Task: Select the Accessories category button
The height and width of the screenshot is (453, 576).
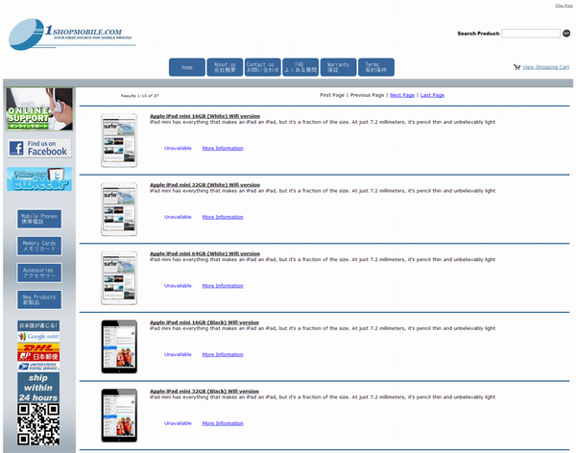Action: click(x=39, y=273)
